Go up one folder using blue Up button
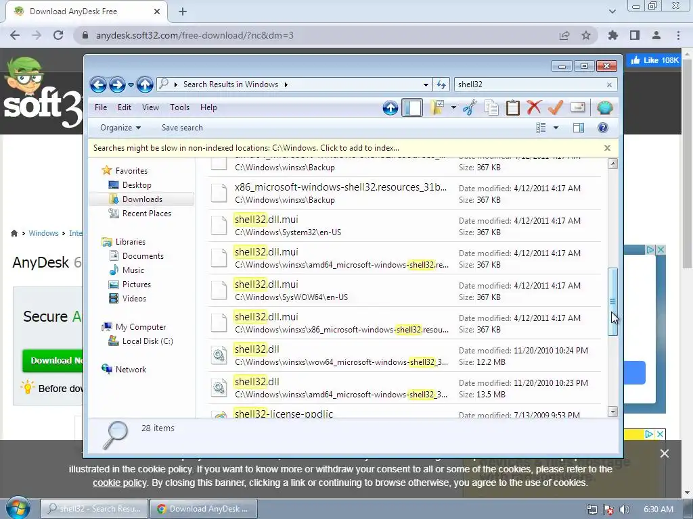693x519 pixels. point(145,84)
